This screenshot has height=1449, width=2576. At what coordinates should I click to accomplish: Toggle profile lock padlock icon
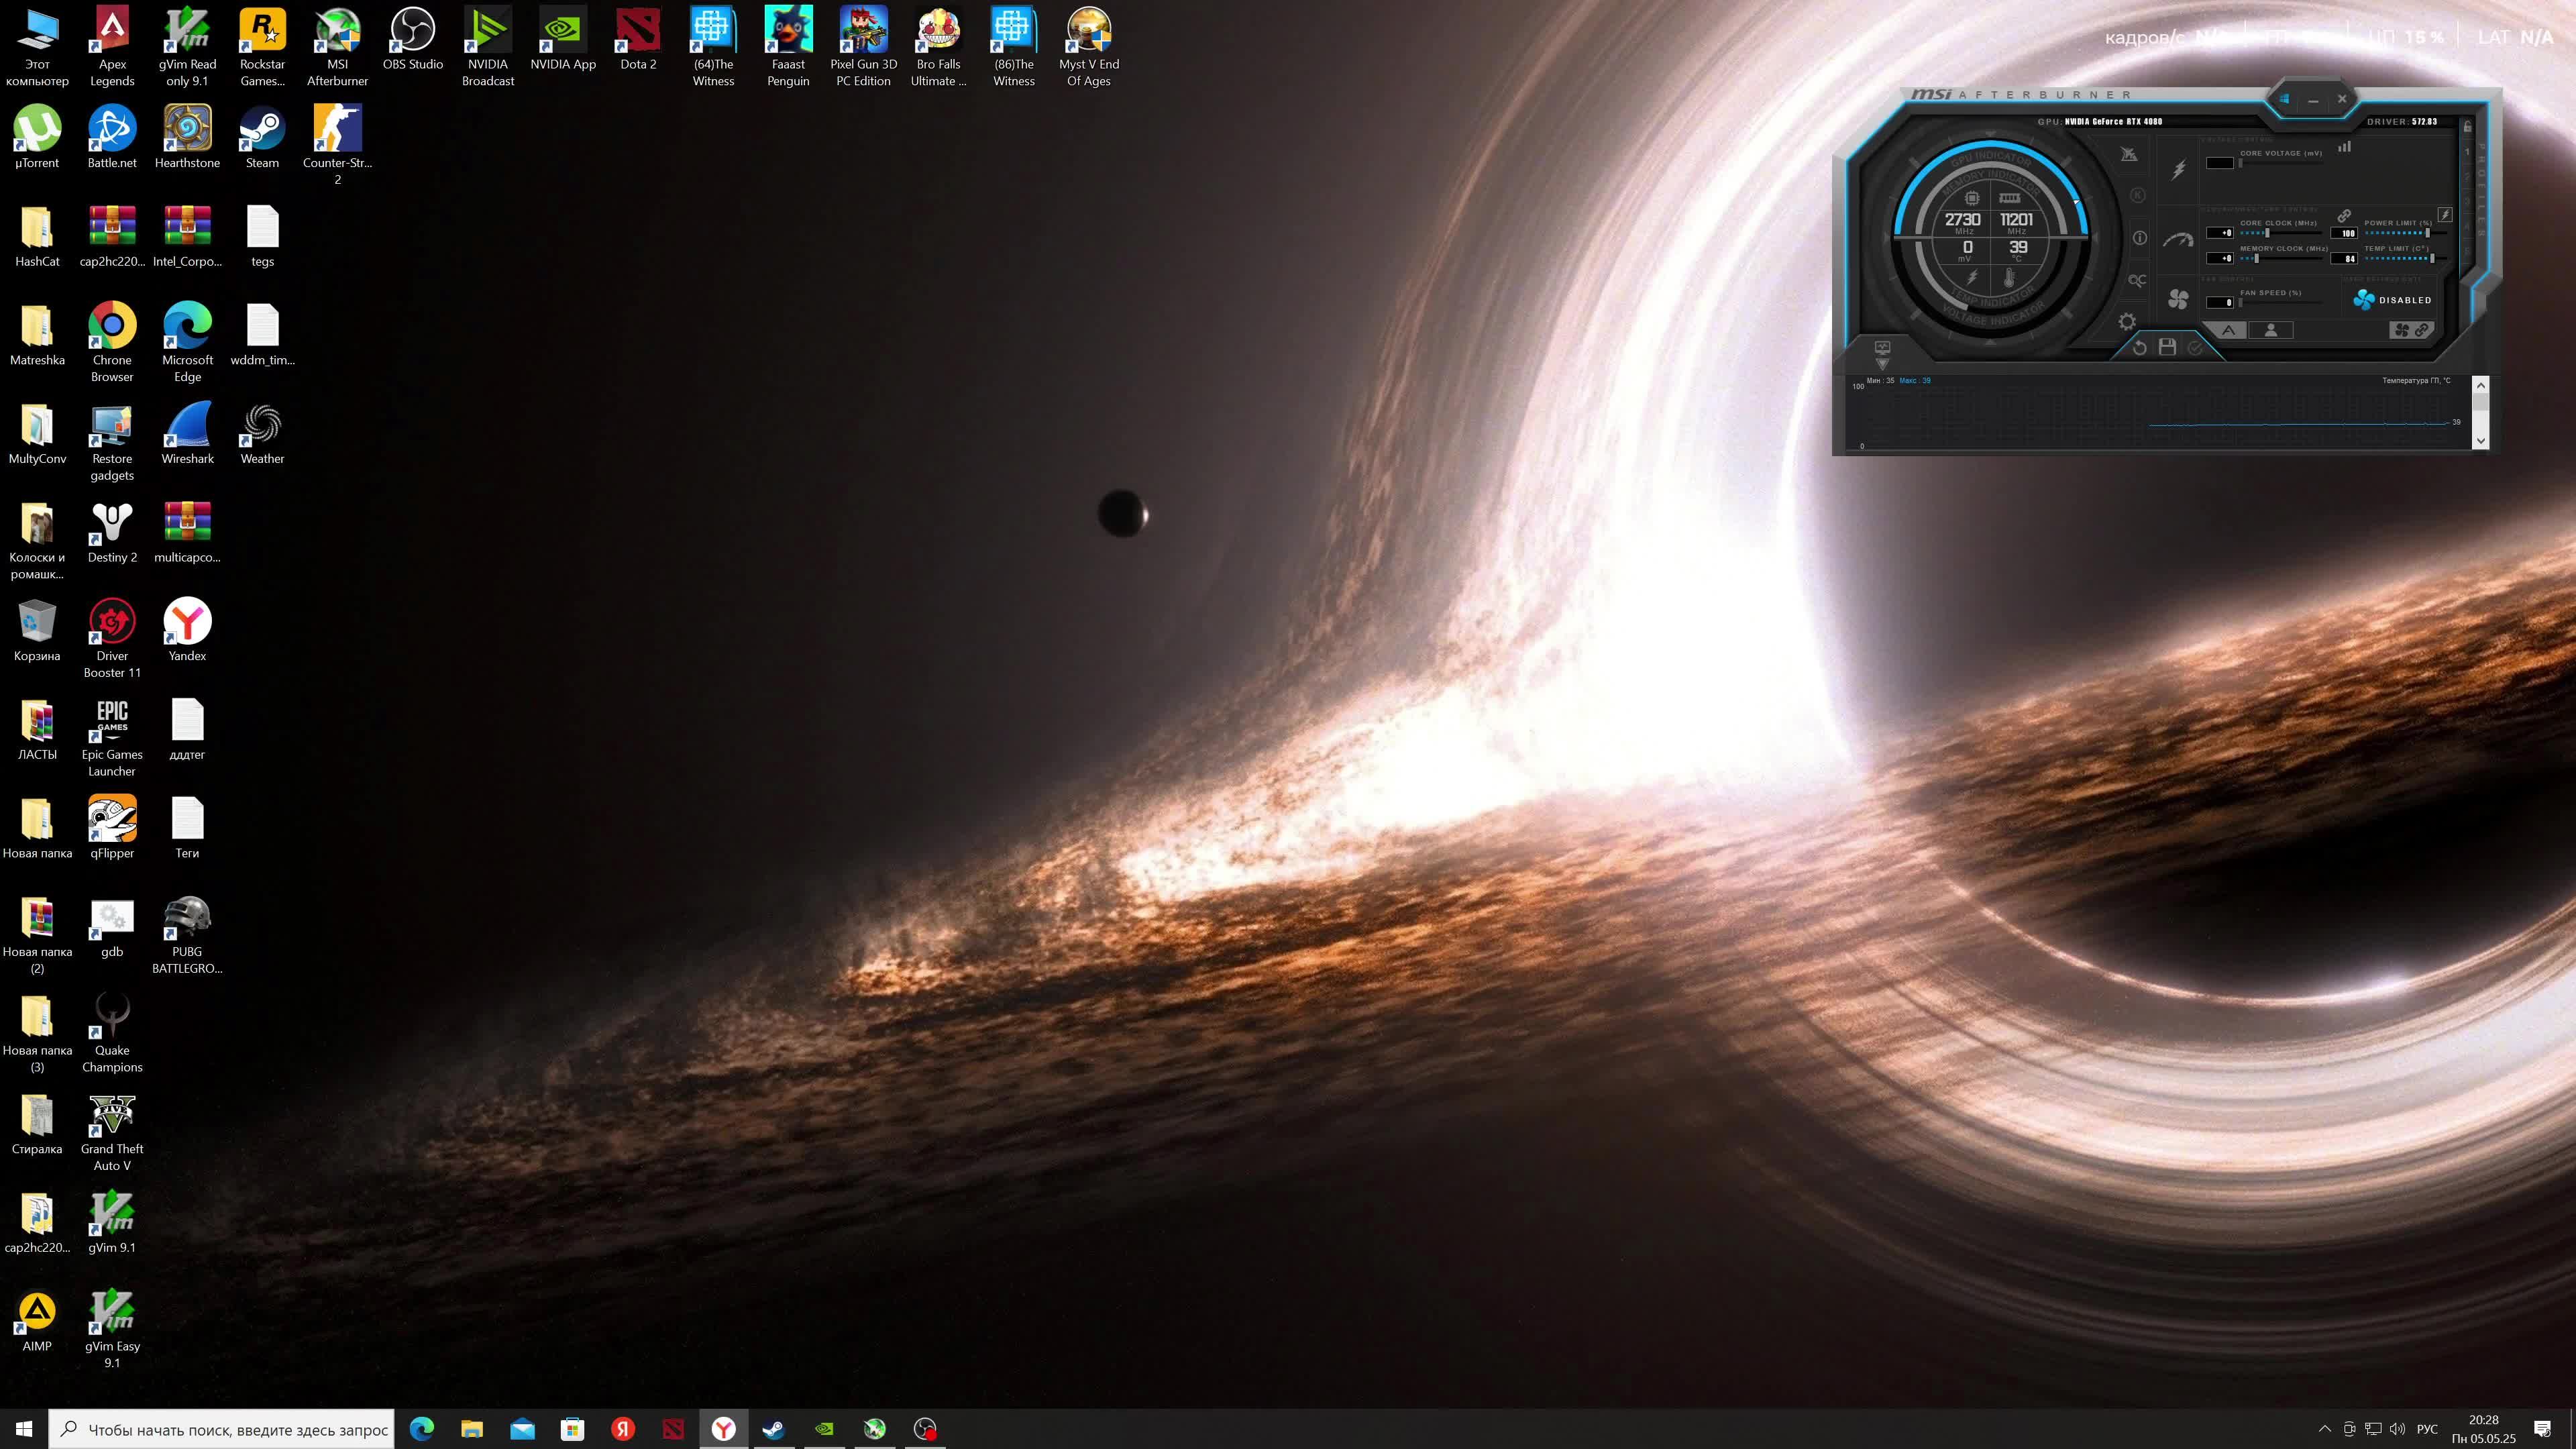coord(2467,127)
